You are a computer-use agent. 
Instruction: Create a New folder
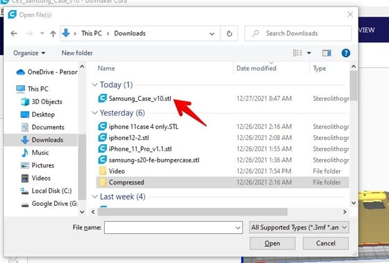point(77,53)
